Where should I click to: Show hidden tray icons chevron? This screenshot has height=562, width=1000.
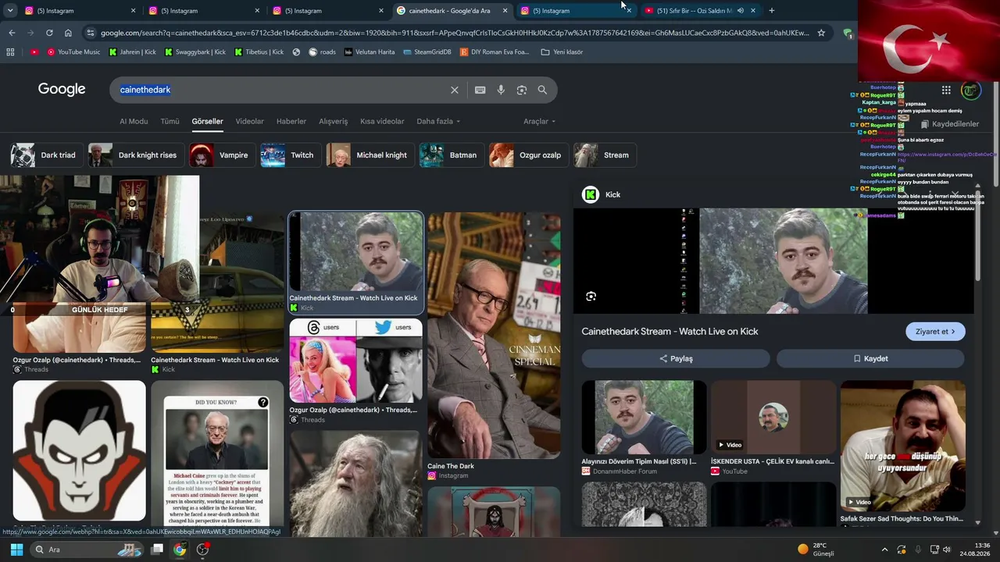click(884, 550)
